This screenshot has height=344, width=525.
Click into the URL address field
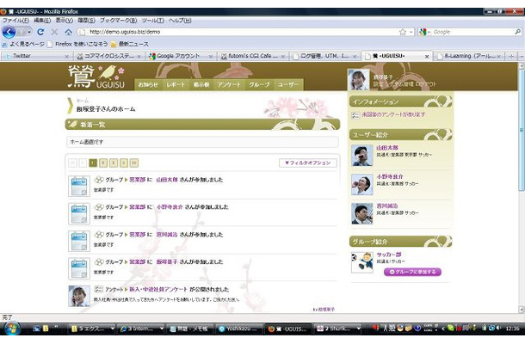click(x=241, y=32)
